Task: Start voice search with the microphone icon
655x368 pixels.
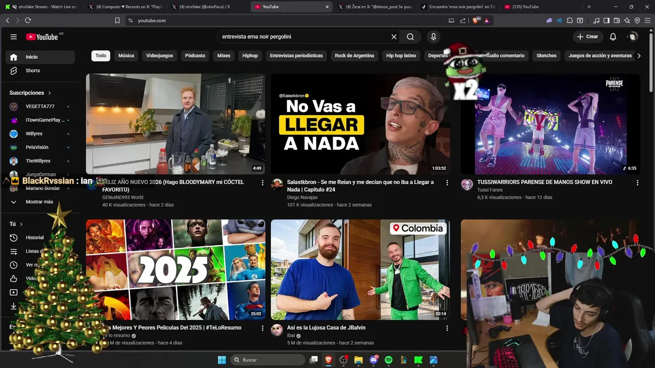Action: [x=433, y=37]
